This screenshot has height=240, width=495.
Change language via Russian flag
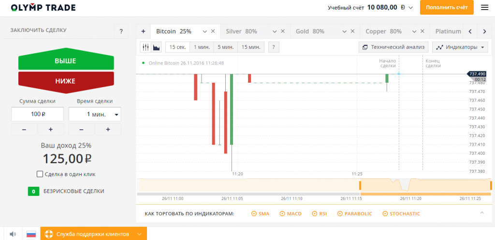pos(31,234)
